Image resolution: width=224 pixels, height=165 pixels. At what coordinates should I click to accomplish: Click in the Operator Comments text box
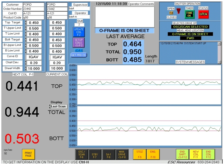[x=124, y=17]
